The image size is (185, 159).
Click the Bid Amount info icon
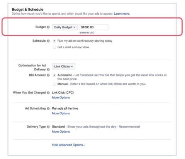point(48,75)
